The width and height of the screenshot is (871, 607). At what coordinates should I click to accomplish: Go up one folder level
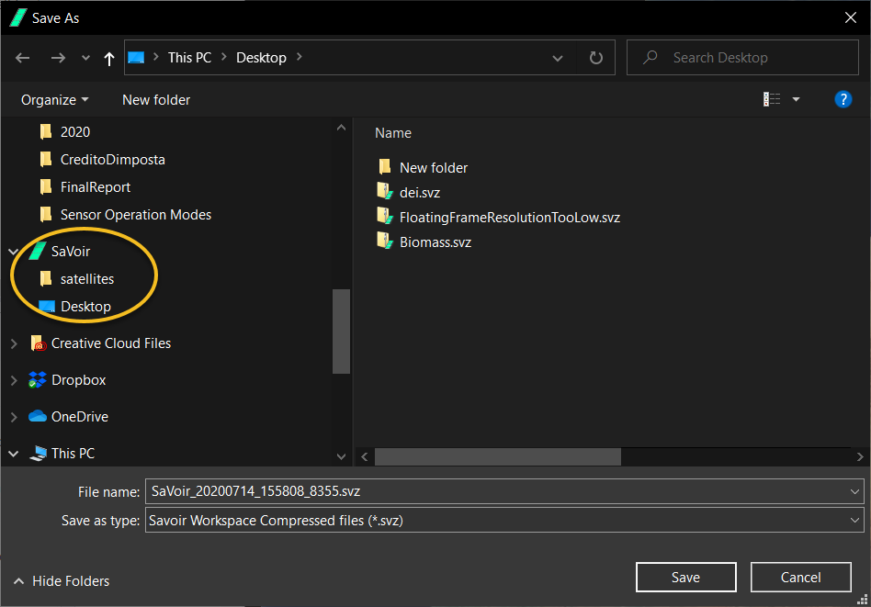[x=109, y=58]
